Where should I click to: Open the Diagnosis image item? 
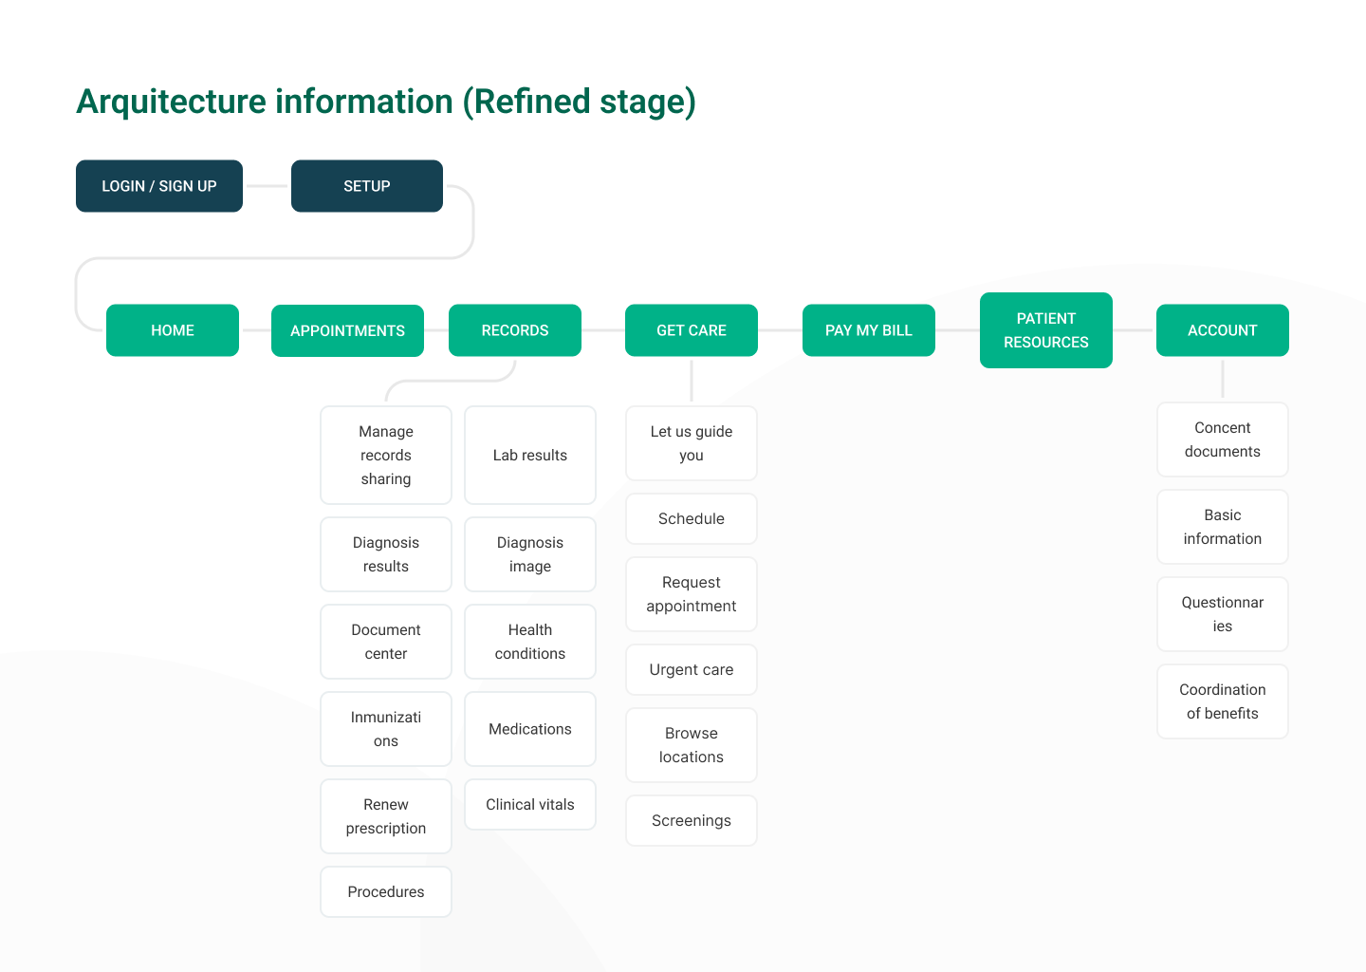pyautogui.click(x=530, y=554)
